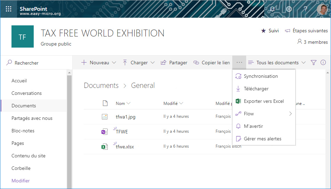This screenshot has height=189, width=331.
Task: Open the Nouveau dropdown
Action: pyautogui.click(x=99, y=63)
